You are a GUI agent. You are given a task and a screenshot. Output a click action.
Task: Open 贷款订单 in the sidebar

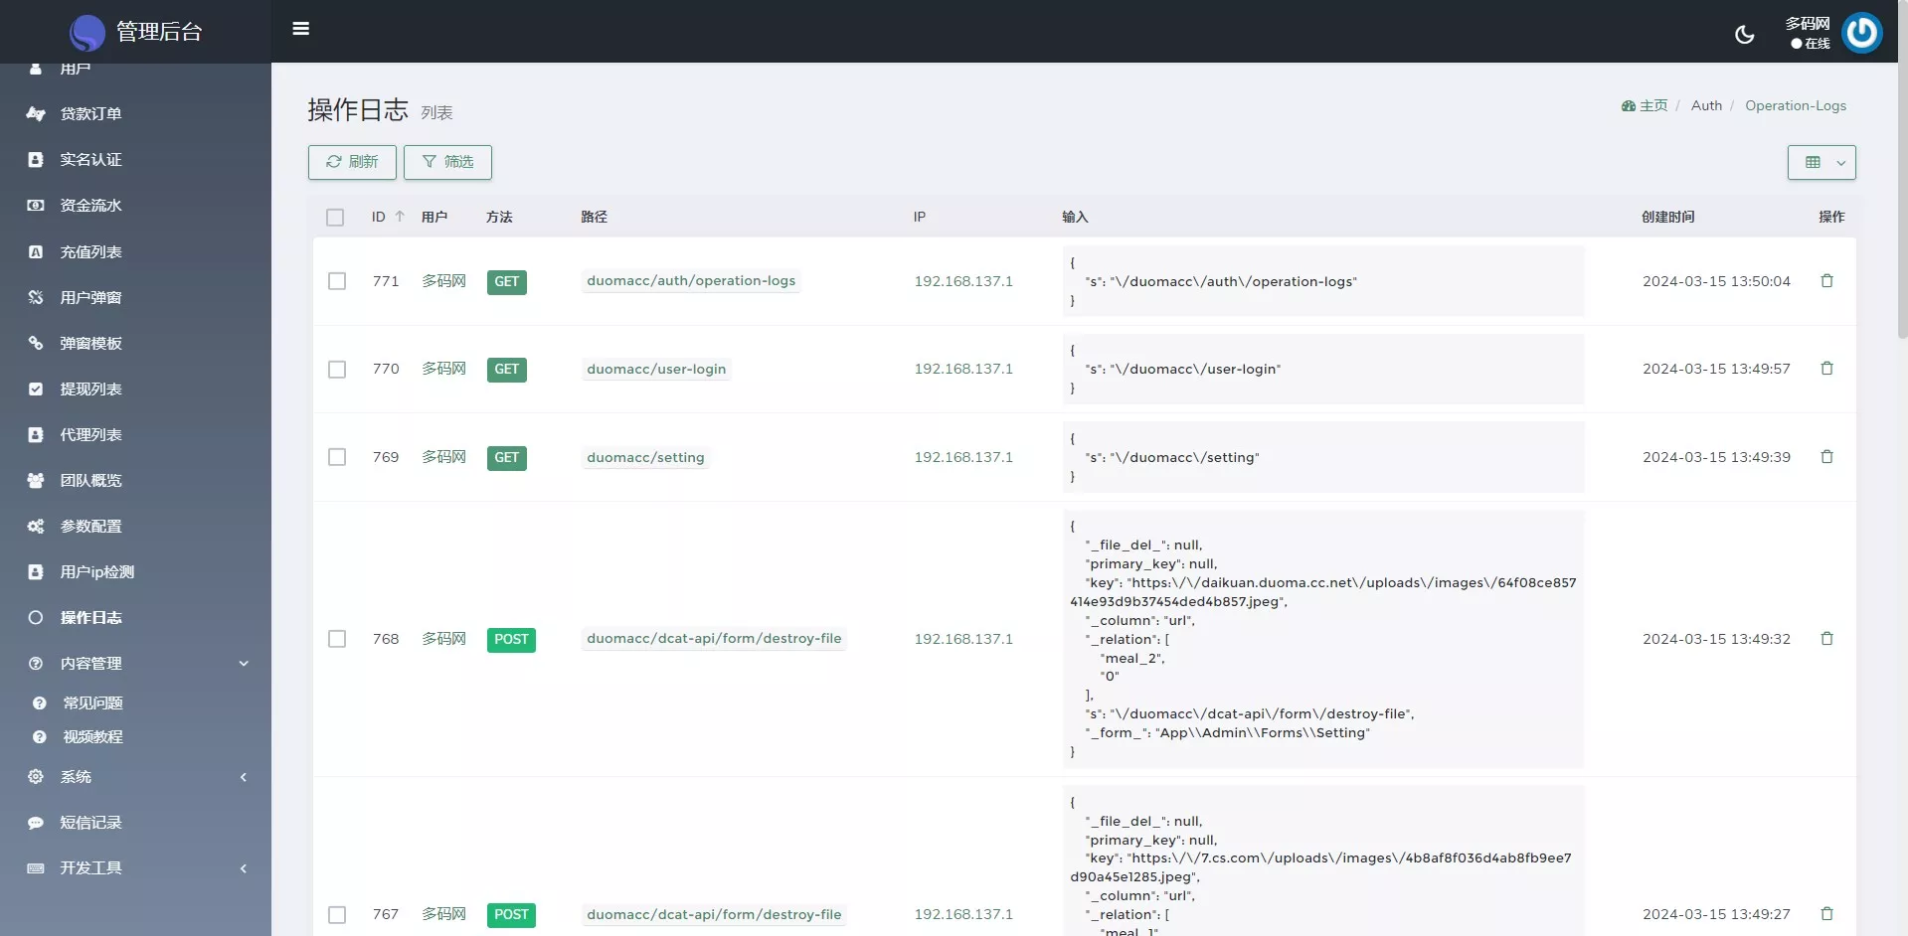tap(90, 114)
